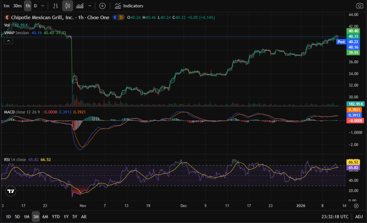Select the bar chart style icon
The height and width of the screenshot is (223, 367).
coord(55,6)
